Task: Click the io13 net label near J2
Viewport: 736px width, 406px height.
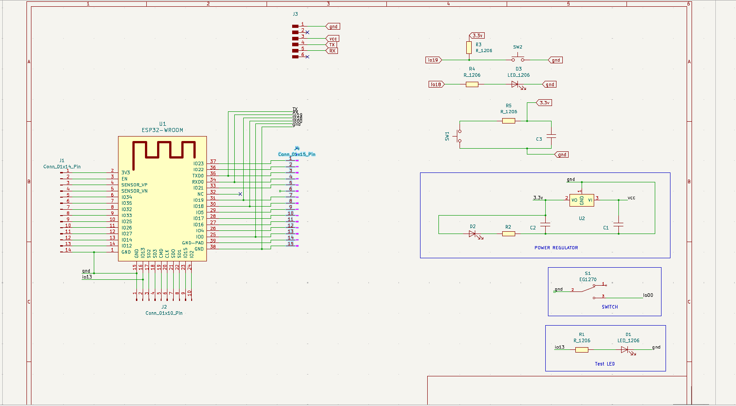Action: pyautogui.click(x=87, y=277)
